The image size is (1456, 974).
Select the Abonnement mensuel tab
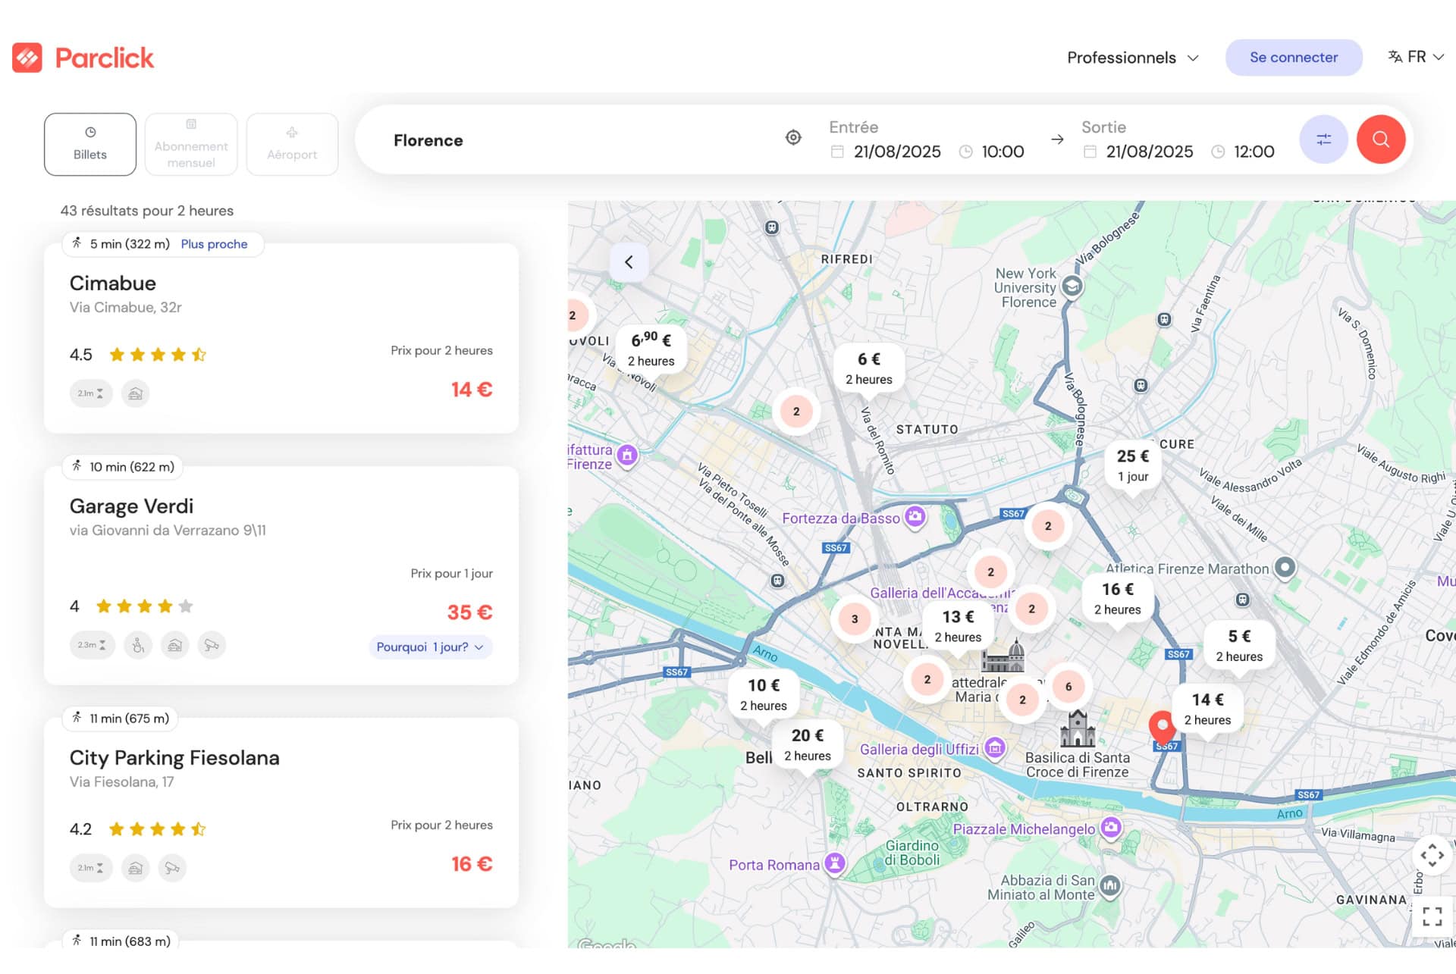coord(191,144)
